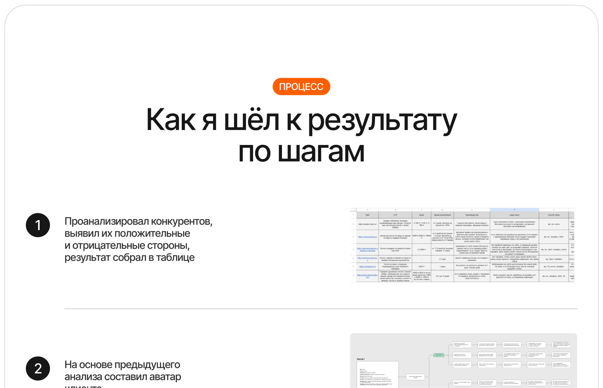Click the orange ПРОЦЕСС badge
The width and height of the screenshot is (603, 388).
[301, 87]
